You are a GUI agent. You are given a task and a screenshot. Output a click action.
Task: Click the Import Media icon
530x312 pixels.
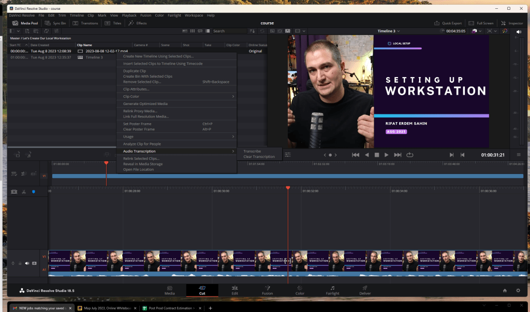27,31
